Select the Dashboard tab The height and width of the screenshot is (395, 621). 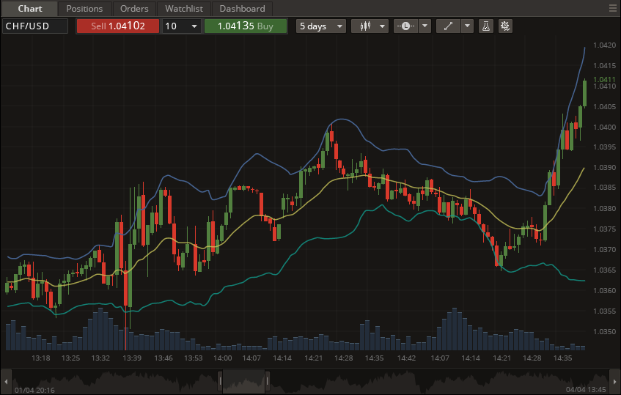[242, 8]
